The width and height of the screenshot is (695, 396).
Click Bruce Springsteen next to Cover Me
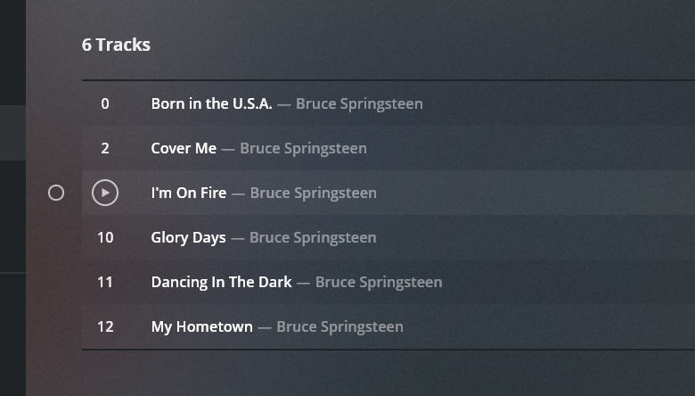click(x=303, y=148)
